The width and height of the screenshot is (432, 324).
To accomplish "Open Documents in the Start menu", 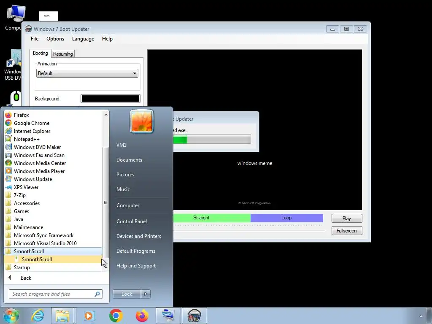I will [x=129, y=160].
